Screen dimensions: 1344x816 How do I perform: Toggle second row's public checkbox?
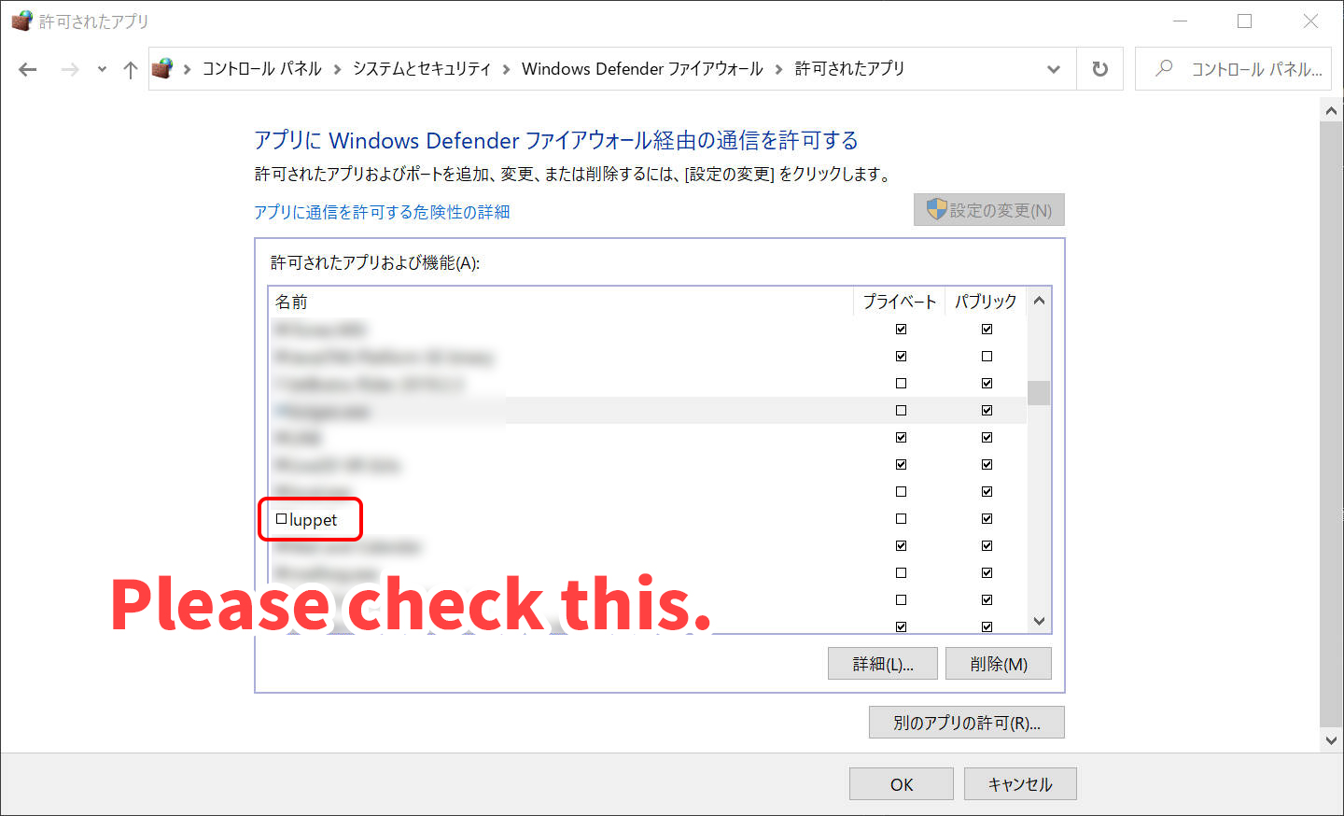pos(987,356)
